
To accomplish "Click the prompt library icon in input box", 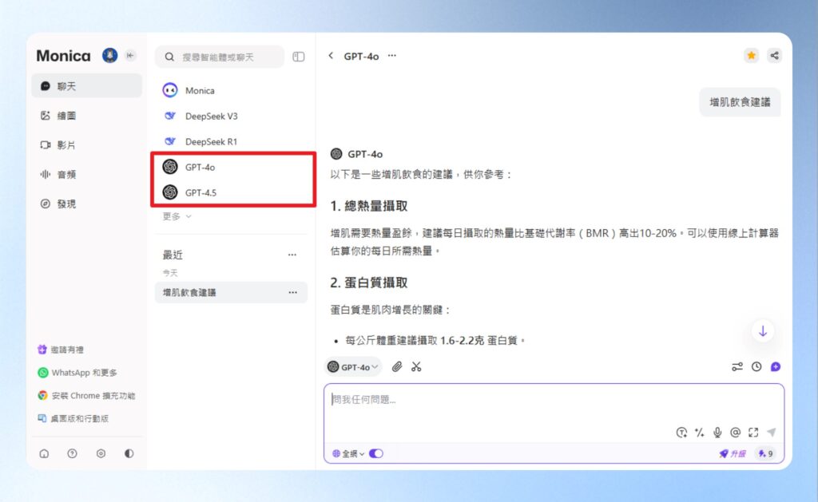I will [x=681, y=432].
